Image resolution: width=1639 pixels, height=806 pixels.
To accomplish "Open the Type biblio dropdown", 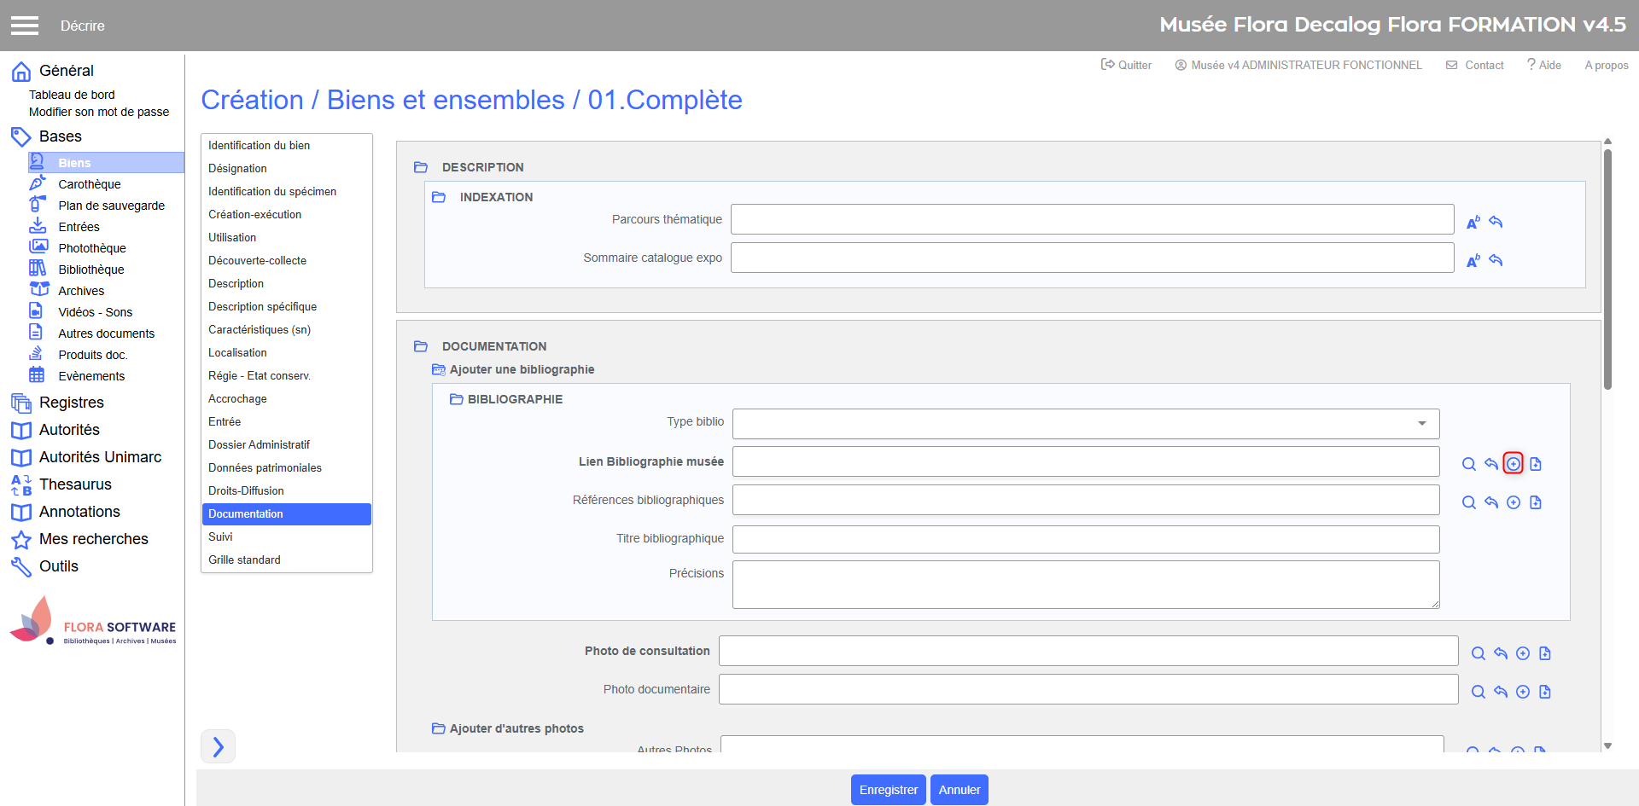I will (x=1085, y=424).
